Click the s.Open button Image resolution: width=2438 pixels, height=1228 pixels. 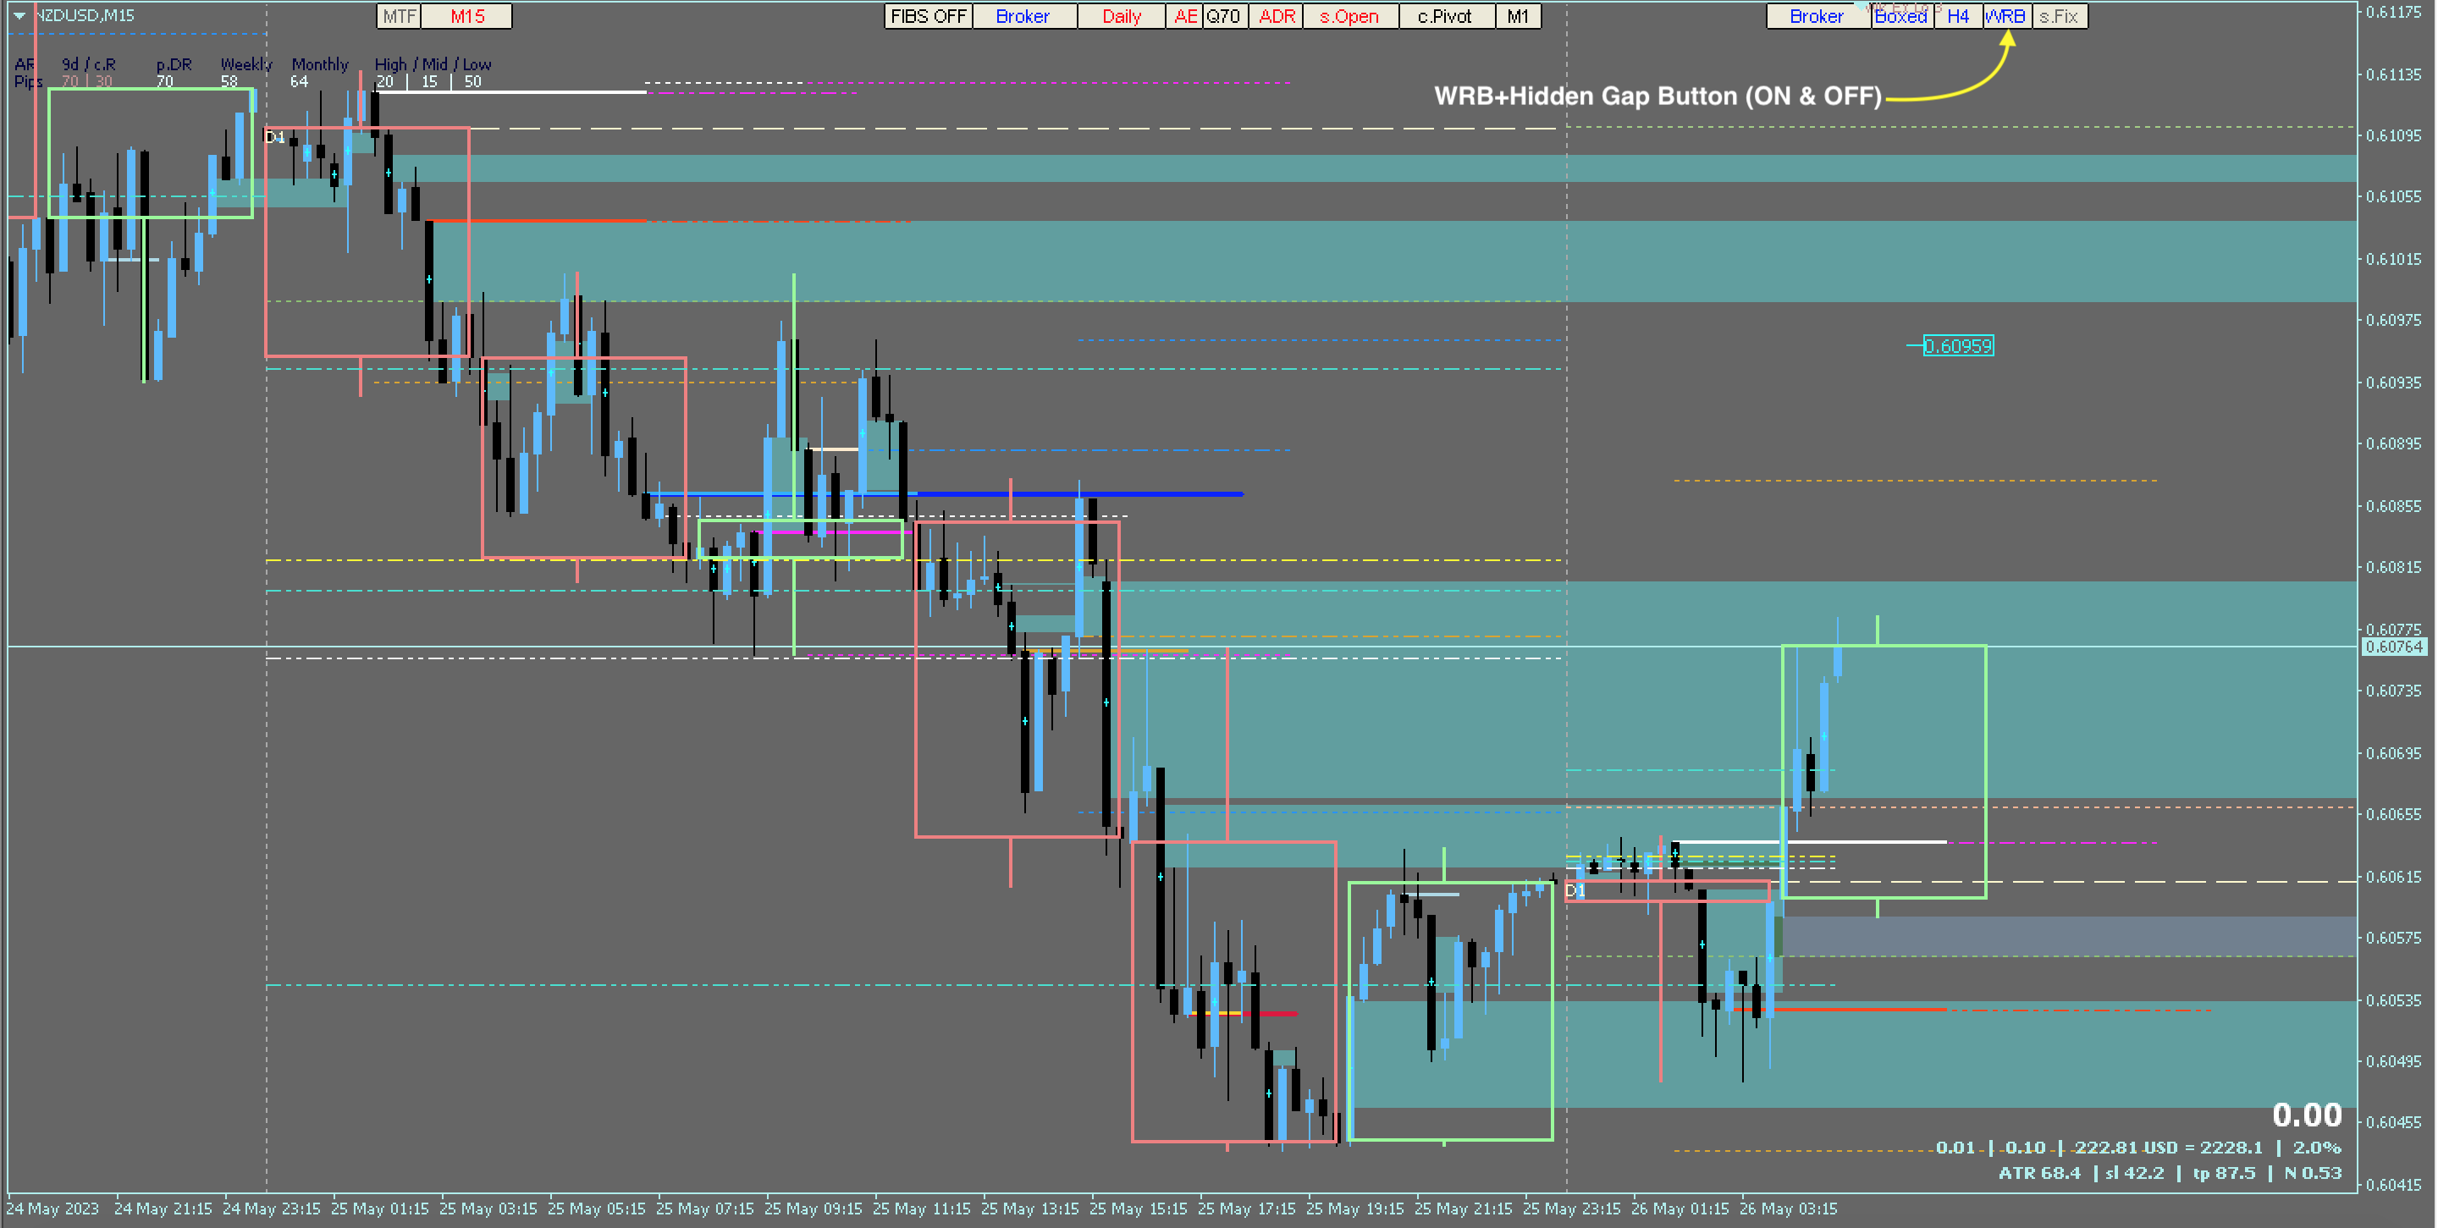coord(1349,16)
